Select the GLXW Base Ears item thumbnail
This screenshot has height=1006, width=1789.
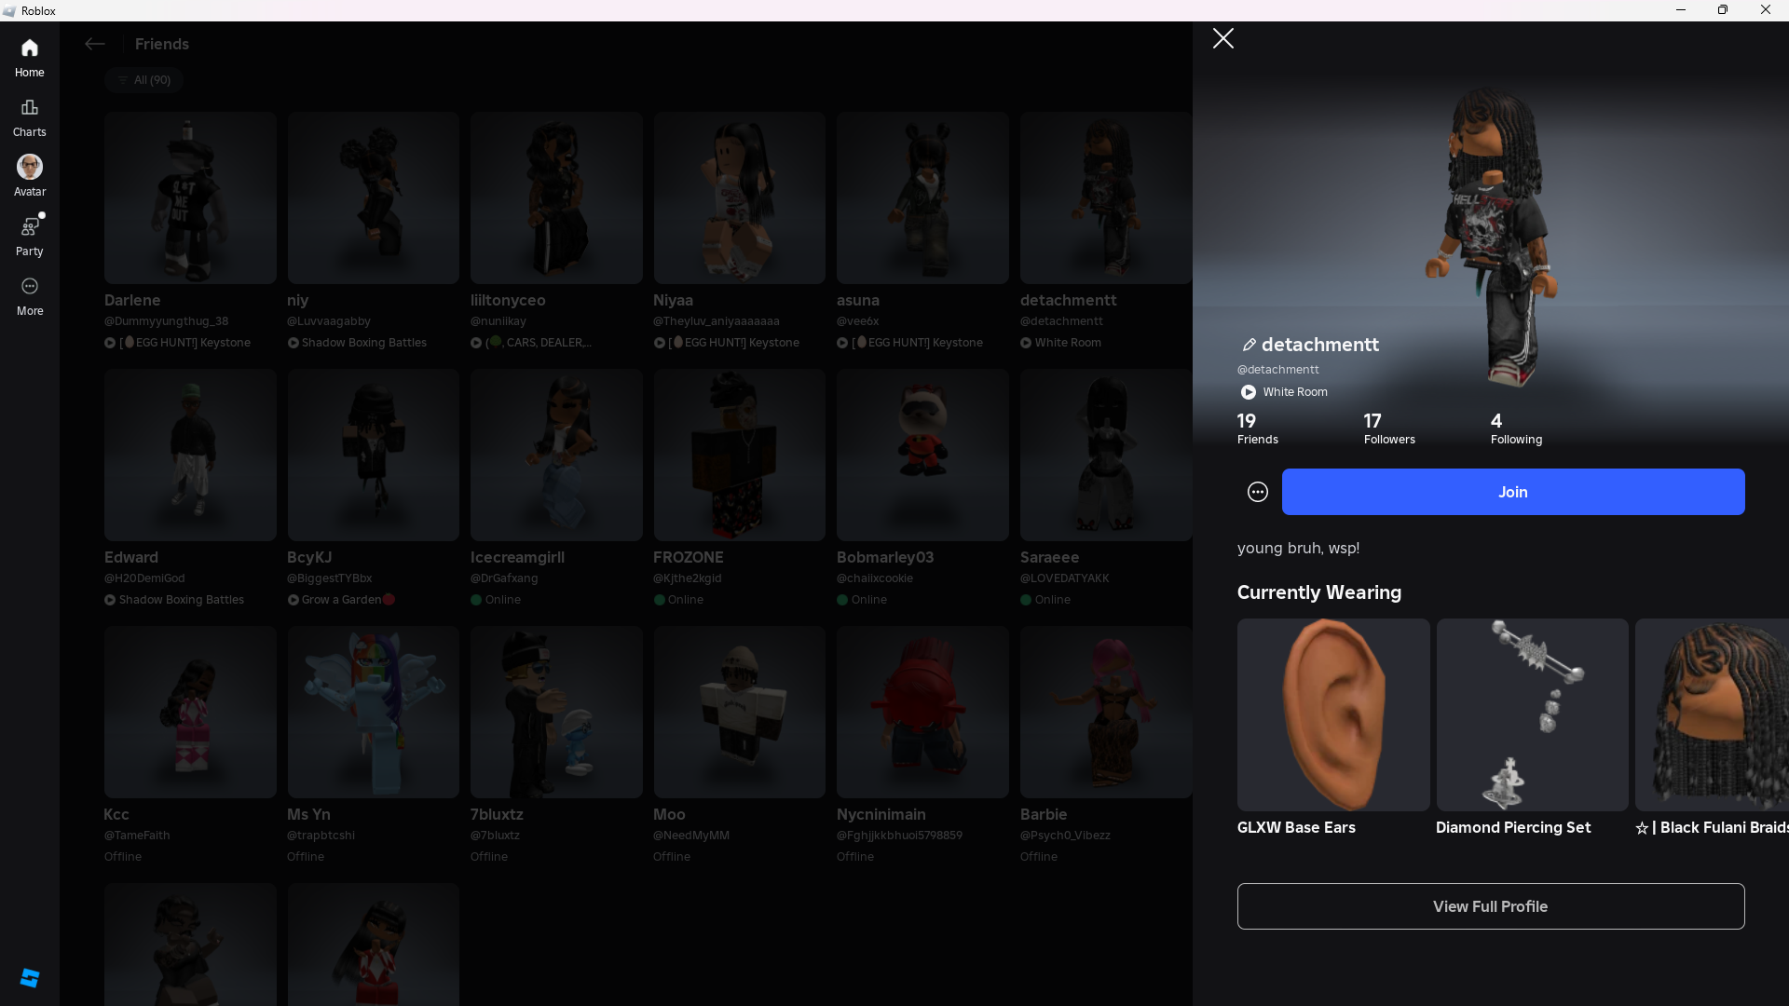coord(1332,714)
